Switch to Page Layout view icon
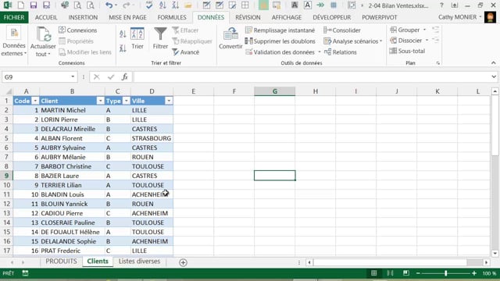The image size is (500, 281). (x=390, y=273)
